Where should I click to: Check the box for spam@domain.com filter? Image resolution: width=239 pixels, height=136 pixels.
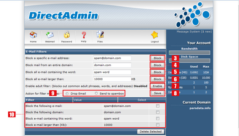[158, 106]
